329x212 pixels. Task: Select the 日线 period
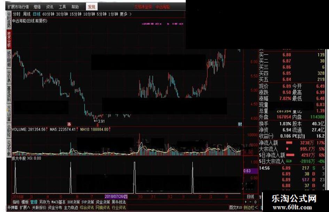37,14
